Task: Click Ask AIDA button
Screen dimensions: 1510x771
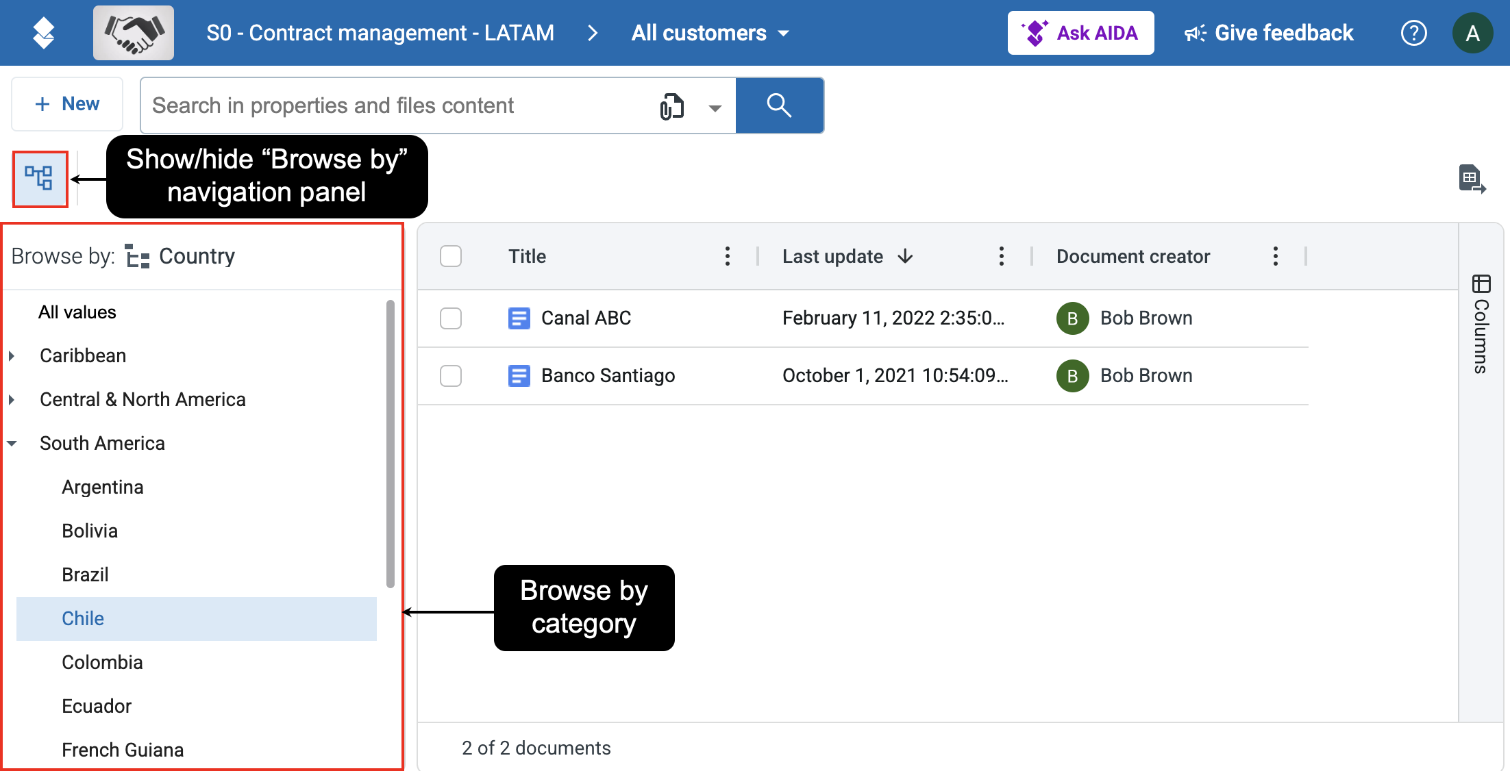Action: (1080, 33)
